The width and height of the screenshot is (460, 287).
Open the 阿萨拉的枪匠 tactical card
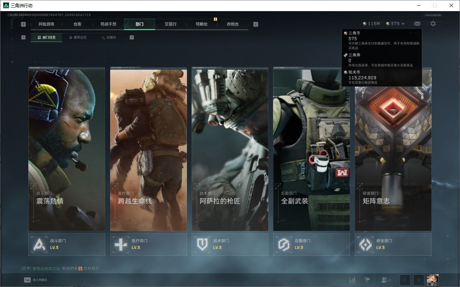point(230,150)
